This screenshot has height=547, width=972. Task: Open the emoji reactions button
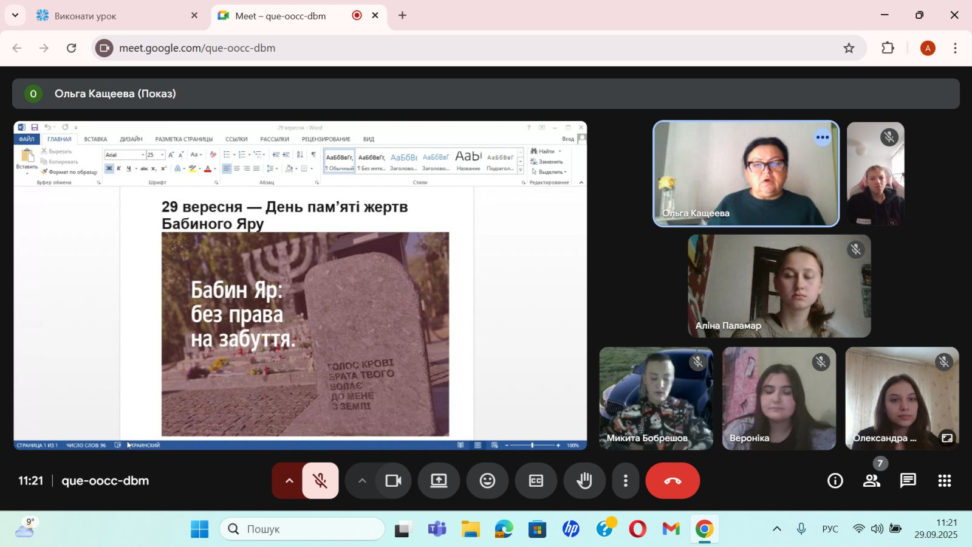487,481
